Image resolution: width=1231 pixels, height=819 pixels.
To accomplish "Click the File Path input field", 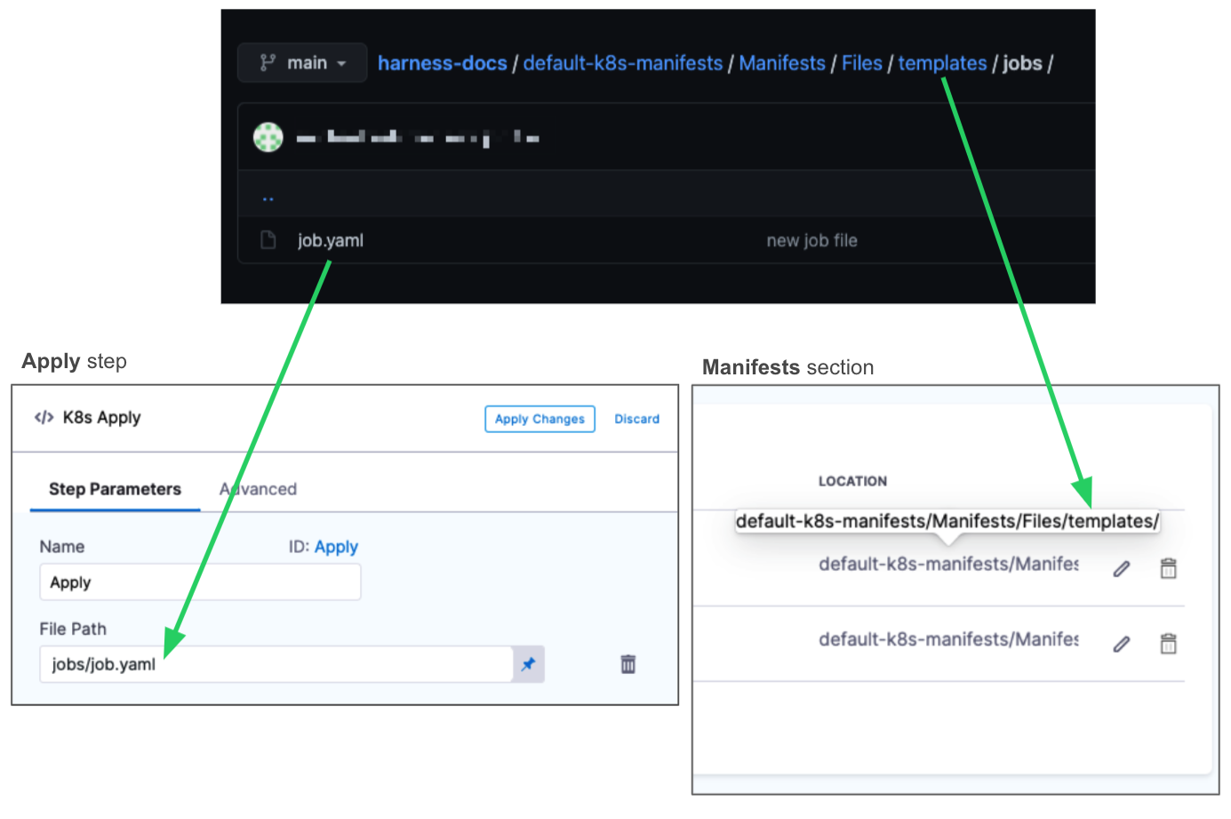I will (x=276, y=664).
